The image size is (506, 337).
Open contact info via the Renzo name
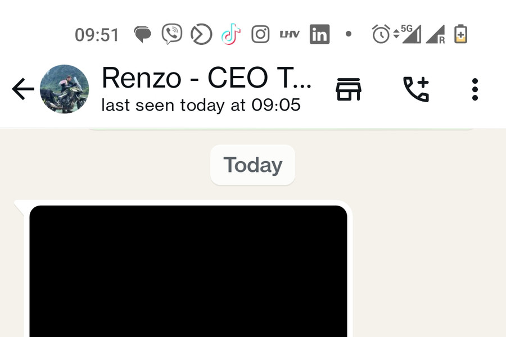click(x=206, y=79)
